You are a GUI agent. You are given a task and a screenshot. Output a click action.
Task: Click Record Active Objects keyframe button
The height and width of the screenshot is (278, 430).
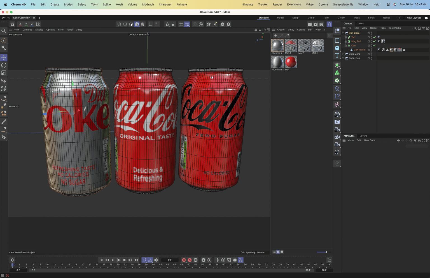[184, 260]
